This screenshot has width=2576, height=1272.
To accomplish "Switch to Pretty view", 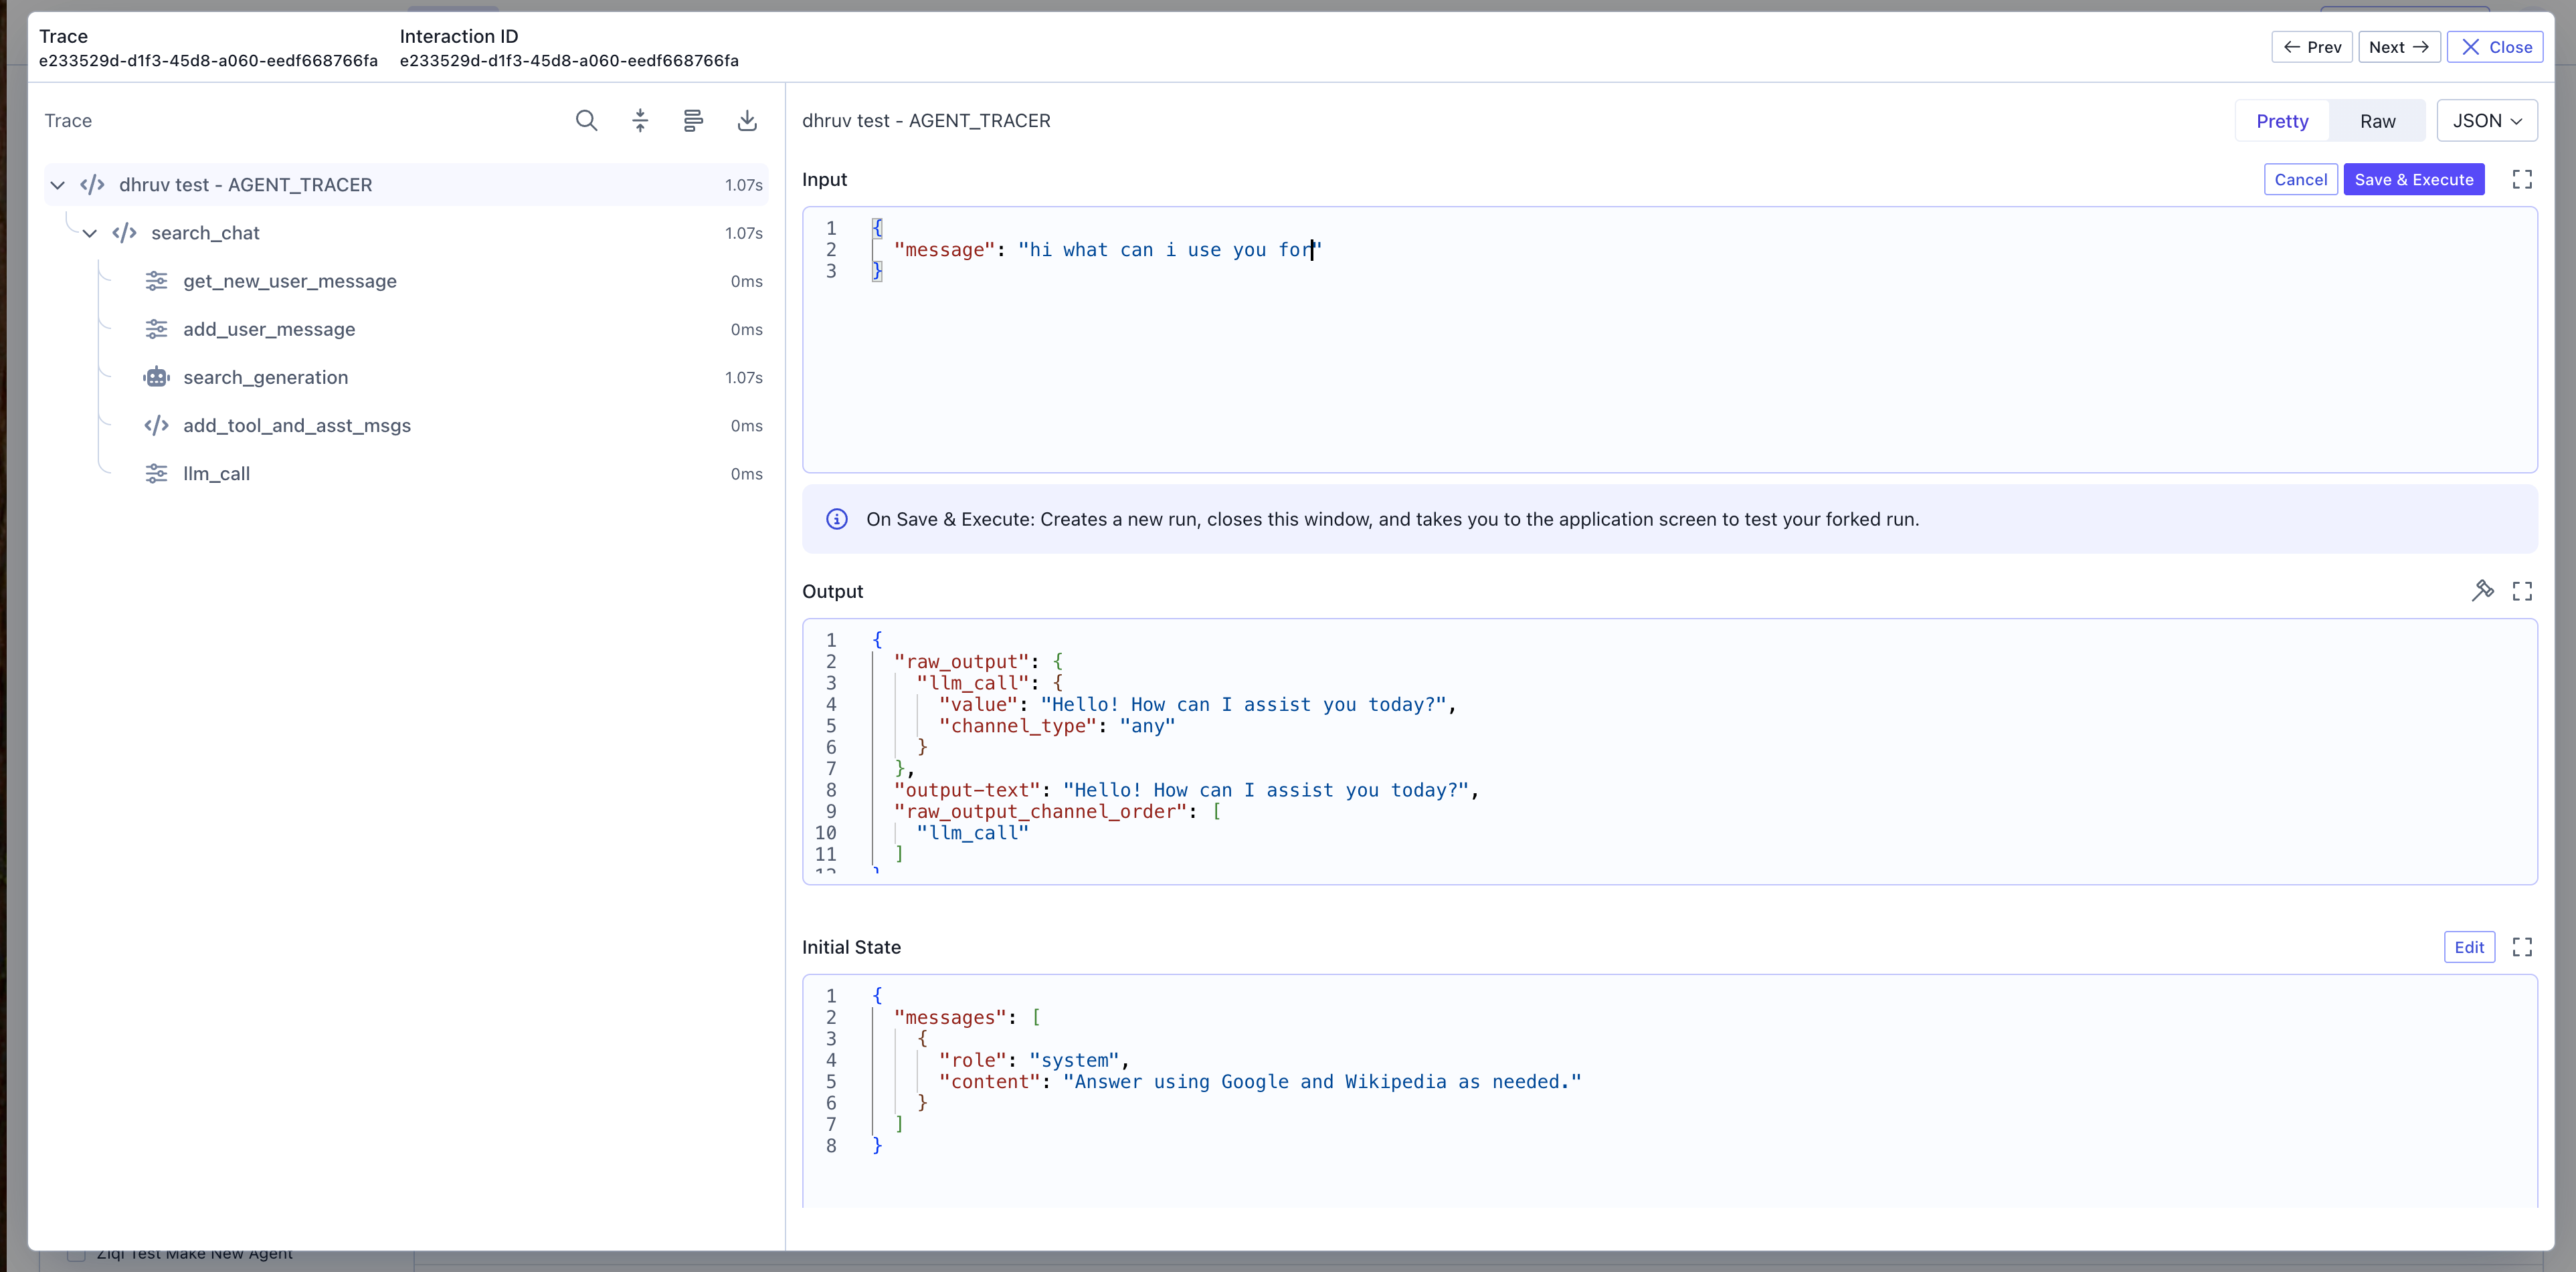I will point(2282,121).
